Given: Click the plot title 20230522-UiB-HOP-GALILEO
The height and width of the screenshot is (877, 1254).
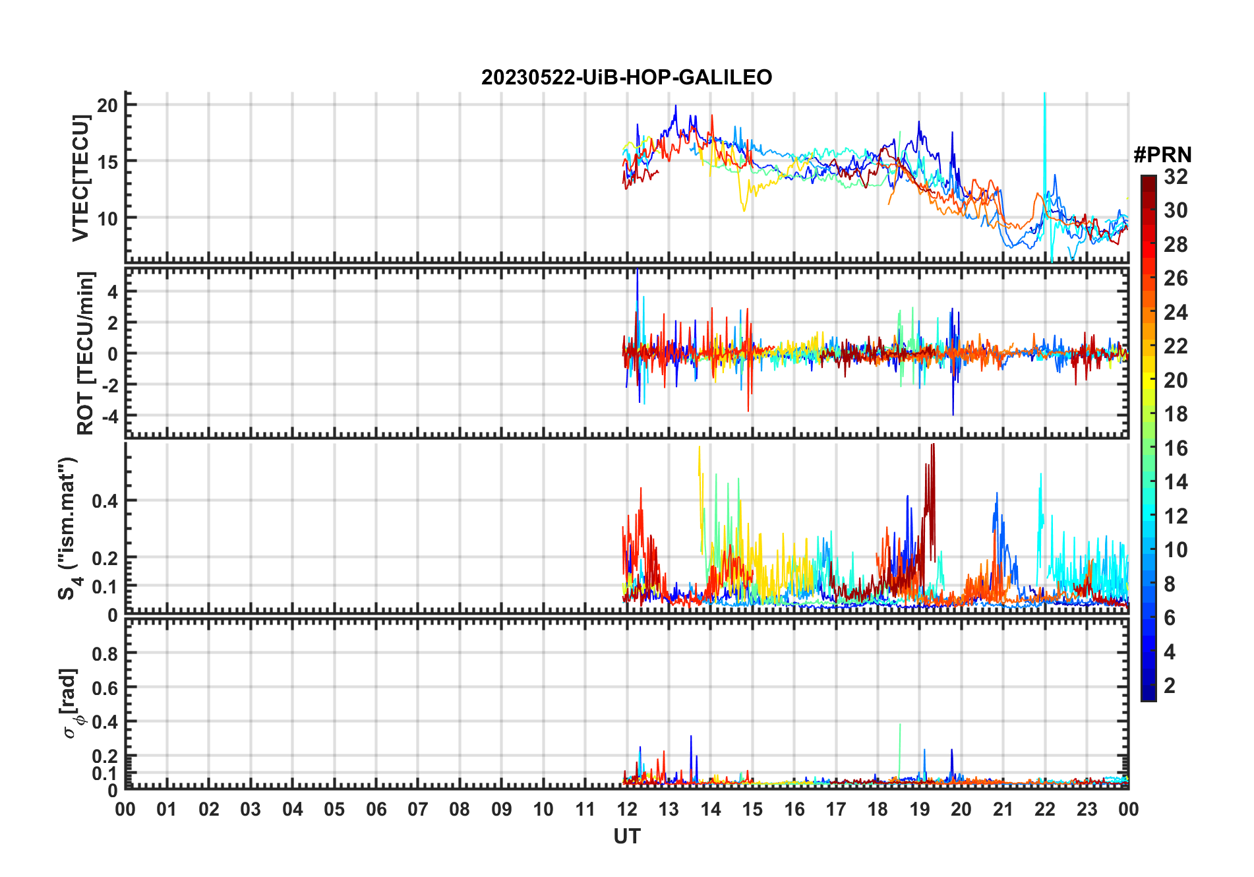Looking at the screenshot, I should (626, 78).
